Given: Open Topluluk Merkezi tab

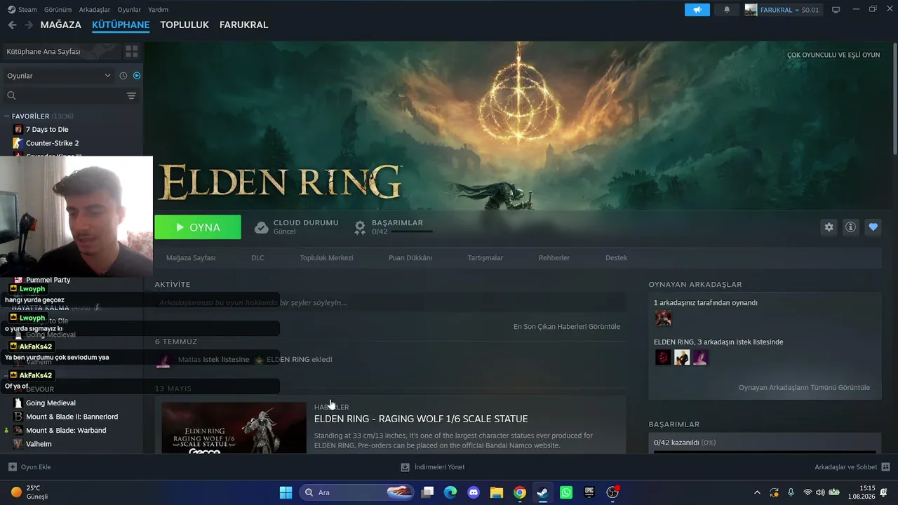Looking at the screenshot, I should click(326, 258).
